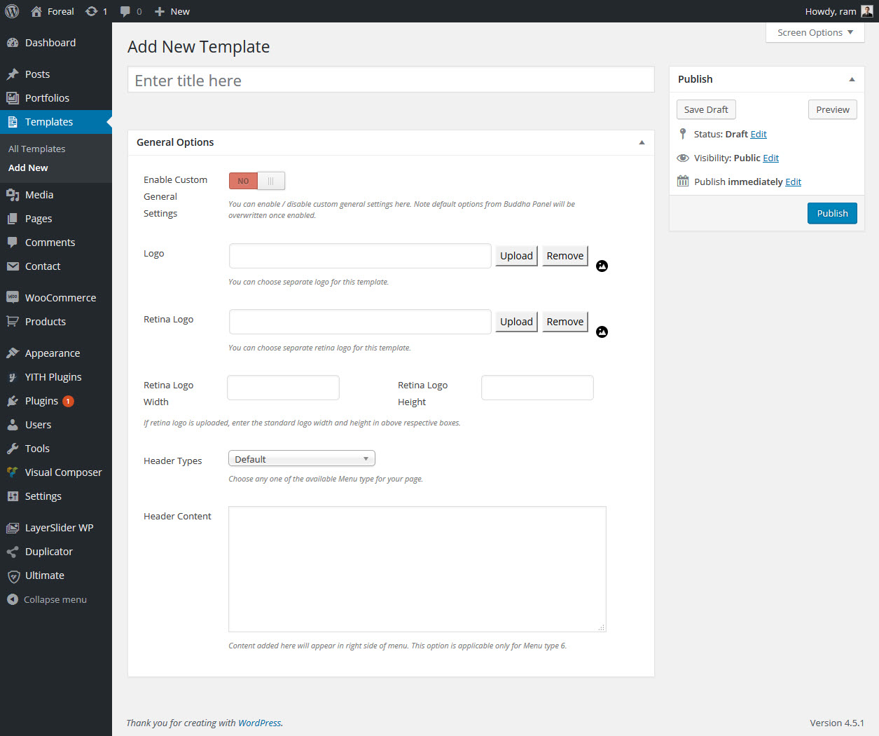Click the plus New icon in admin bar
879x736 pixels.
click(x=160, y=11)
